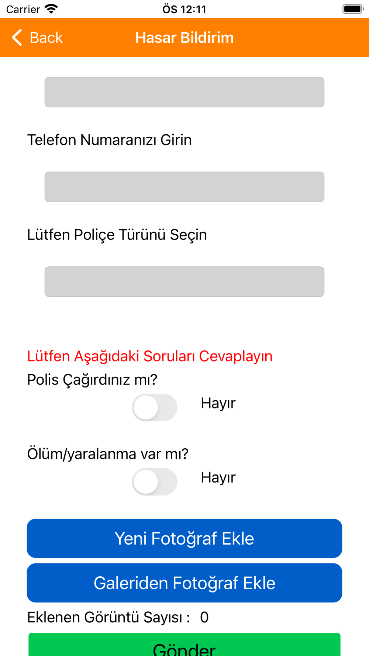
Task: Submit the form with Gönder button
Action: 184,645
